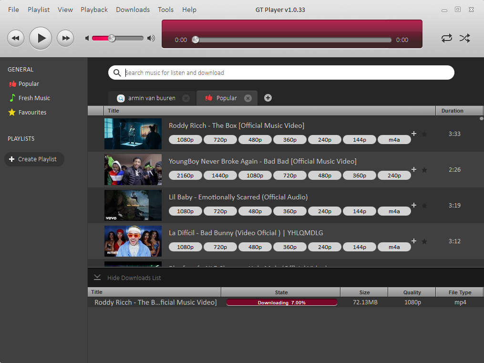Open the YoungBoy Bad Bad thumbnail

click(133, 170)
